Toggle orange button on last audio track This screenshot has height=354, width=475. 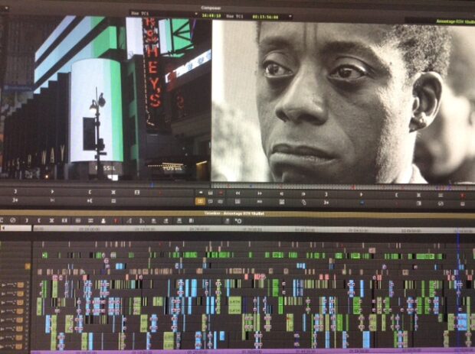tap(19, 346)
